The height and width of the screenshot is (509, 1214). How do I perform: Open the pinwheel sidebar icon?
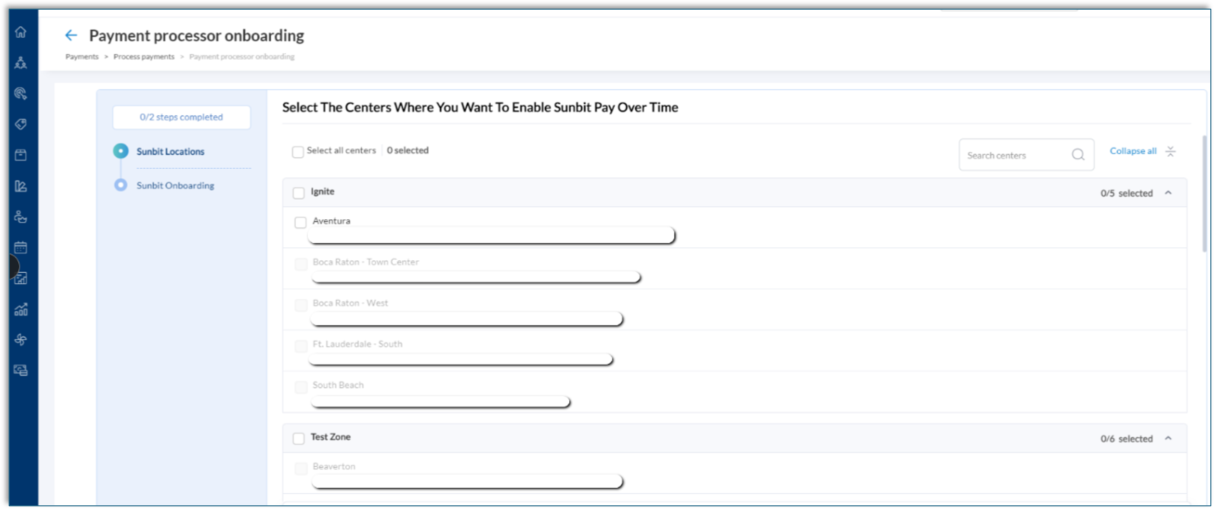point(21,339)
